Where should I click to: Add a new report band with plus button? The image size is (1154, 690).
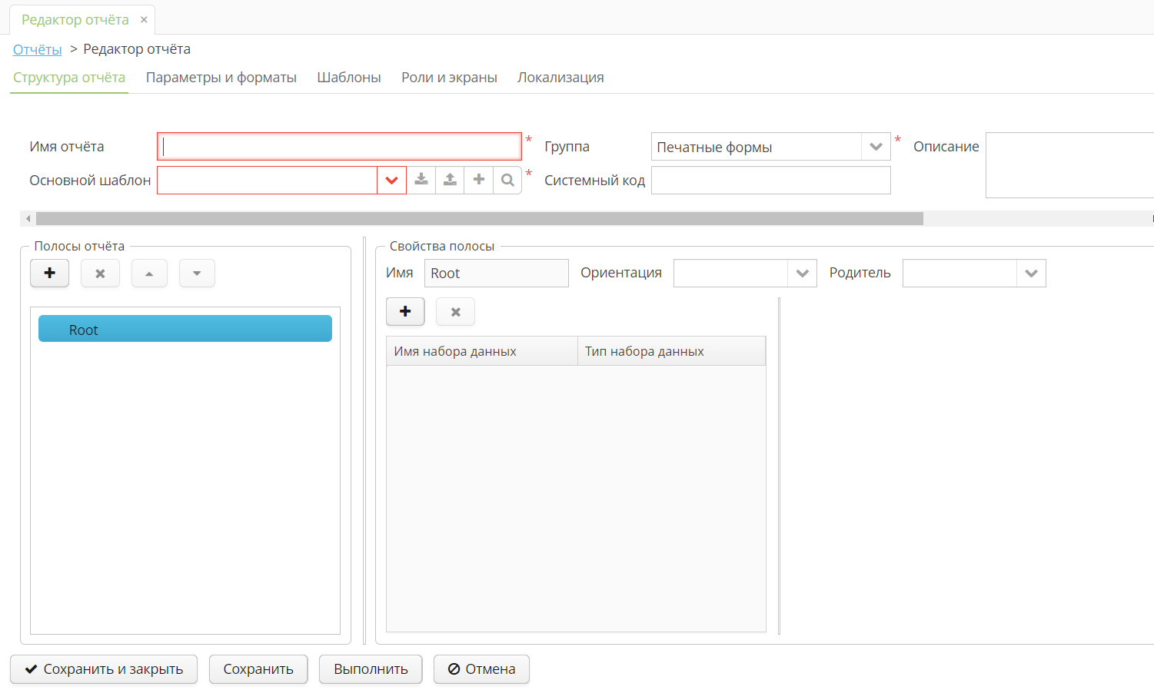click(x=50, y=274)
